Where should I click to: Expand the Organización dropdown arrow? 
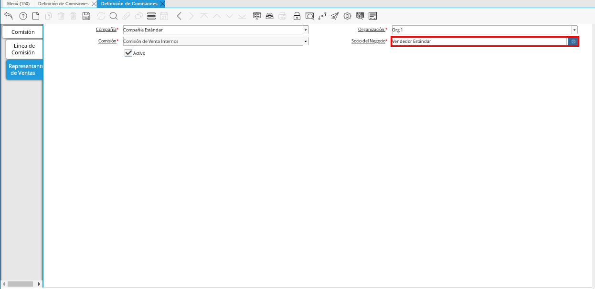pyautogui.click(x=574, y=30)
